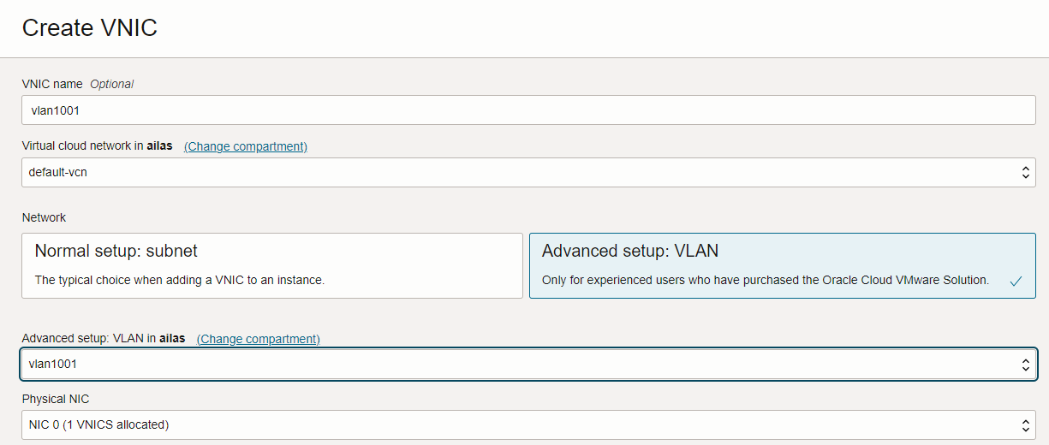Click the Physical NIC label
Viewport: 1049px width, 445px height.
pyautogui.click(x=56, y=399)
